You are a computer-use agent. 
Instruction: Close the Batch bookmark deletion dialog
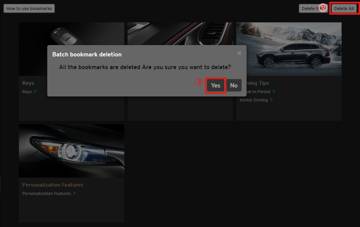click(239, 53)
